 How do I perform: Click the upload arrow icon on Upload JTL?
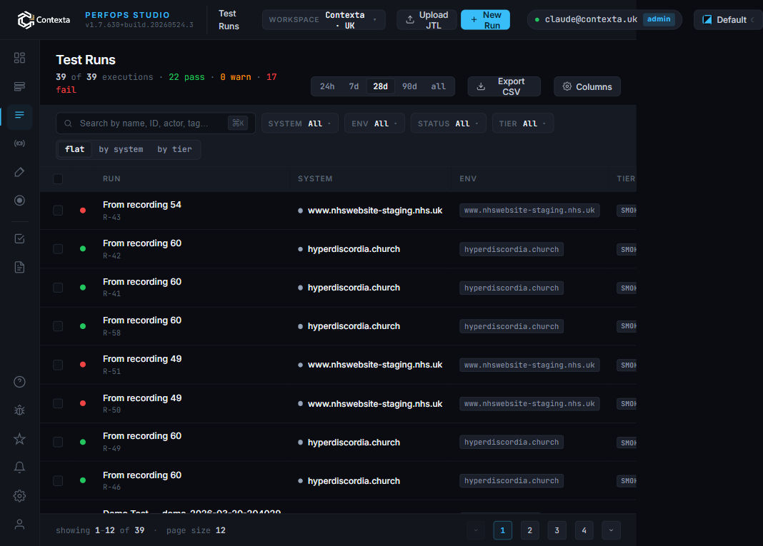click(410, 19)
